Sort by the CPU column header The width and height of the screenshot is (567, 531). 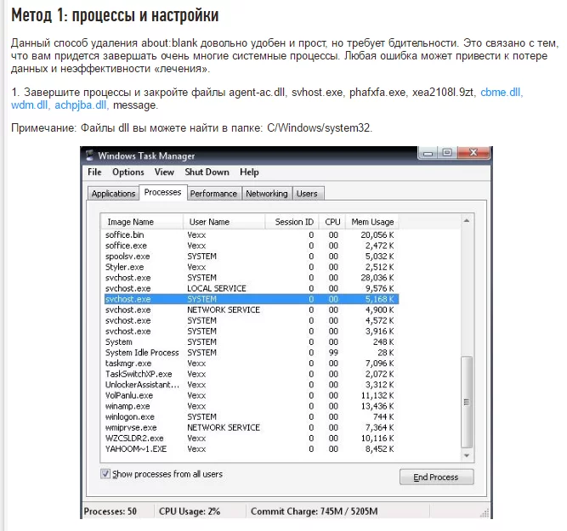tap(332, 222)
